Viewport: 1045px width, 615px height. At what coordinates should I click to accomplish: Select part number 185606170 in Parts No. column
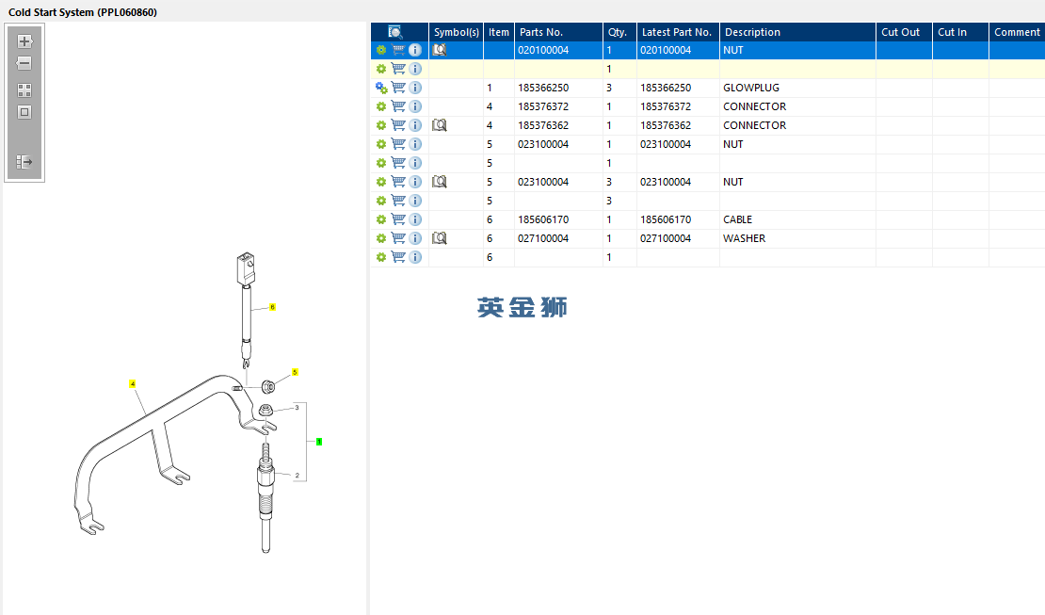point(543,219)
